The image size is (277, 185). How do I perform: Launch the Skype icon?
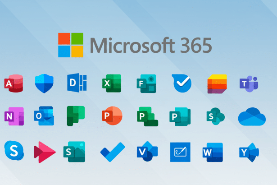click(14, 150)
